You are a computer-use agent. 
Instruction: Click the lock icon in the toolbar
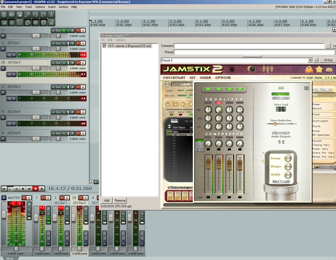[x=52, y=22]
